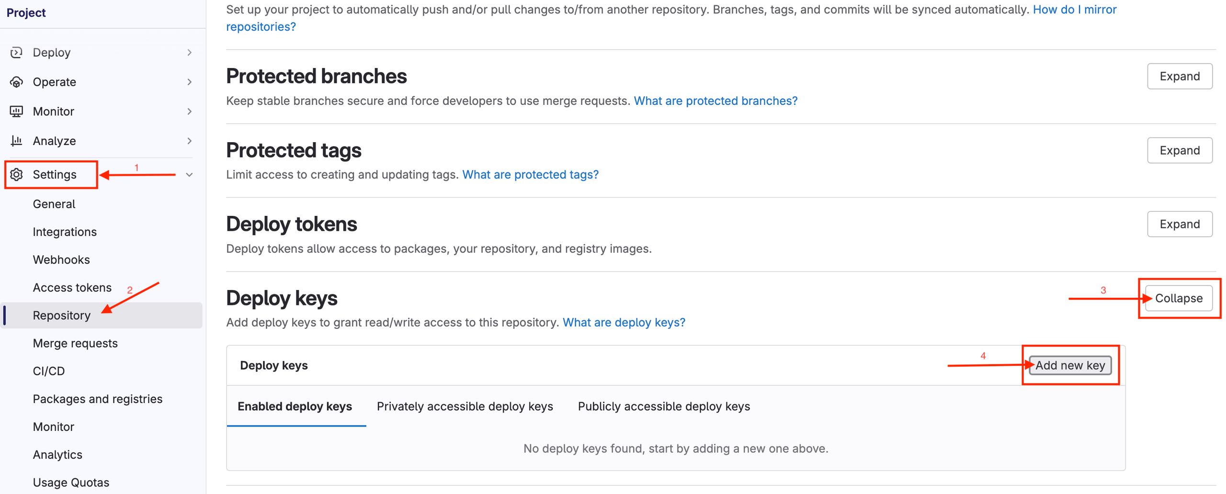Viewport: 1226px width, 494px height.
Task: Expand the Analyze submenu arrow
Action: (190, 141)
